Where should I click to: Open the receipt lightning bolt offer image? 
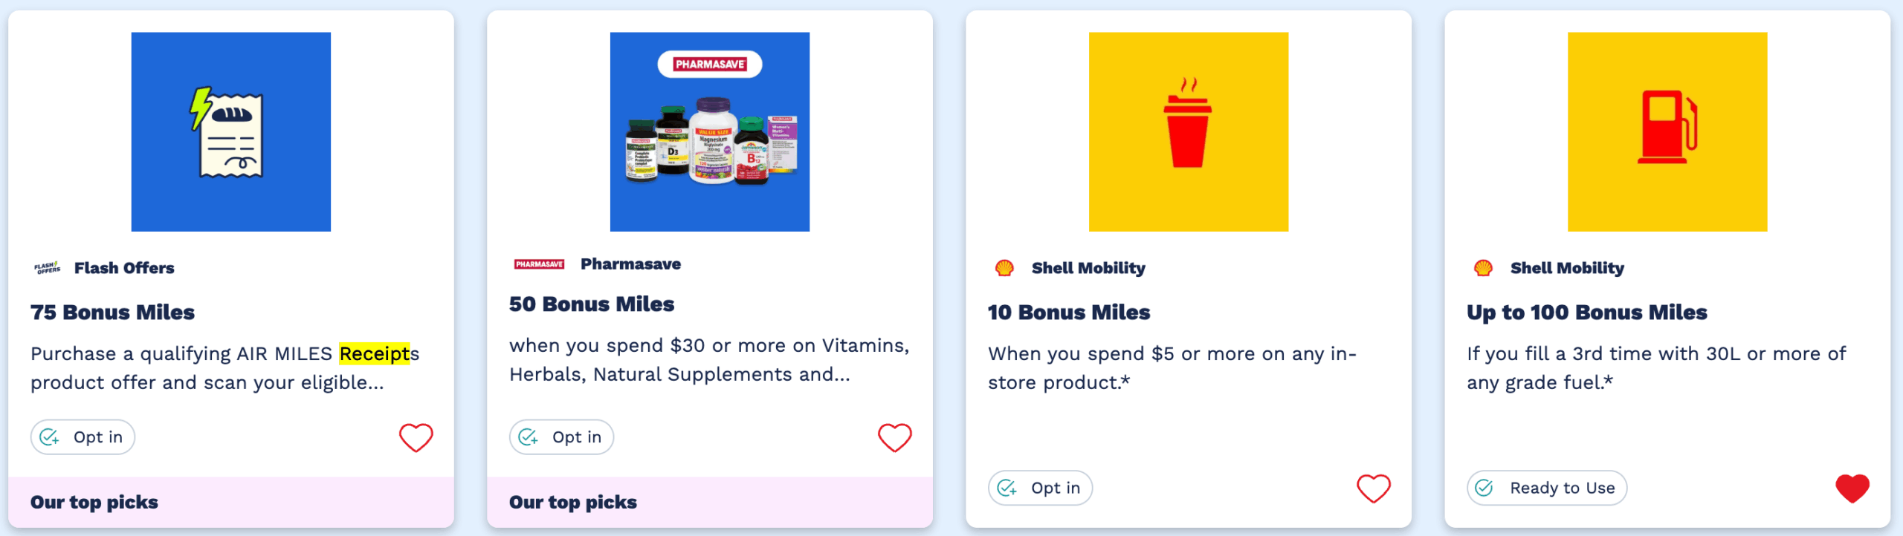click(230, 131)
